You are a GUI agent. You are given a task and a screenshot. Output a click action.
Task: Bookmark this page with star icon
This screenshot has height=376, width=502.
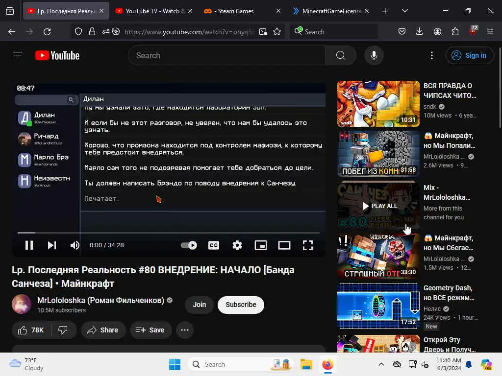tap(277, 32)
